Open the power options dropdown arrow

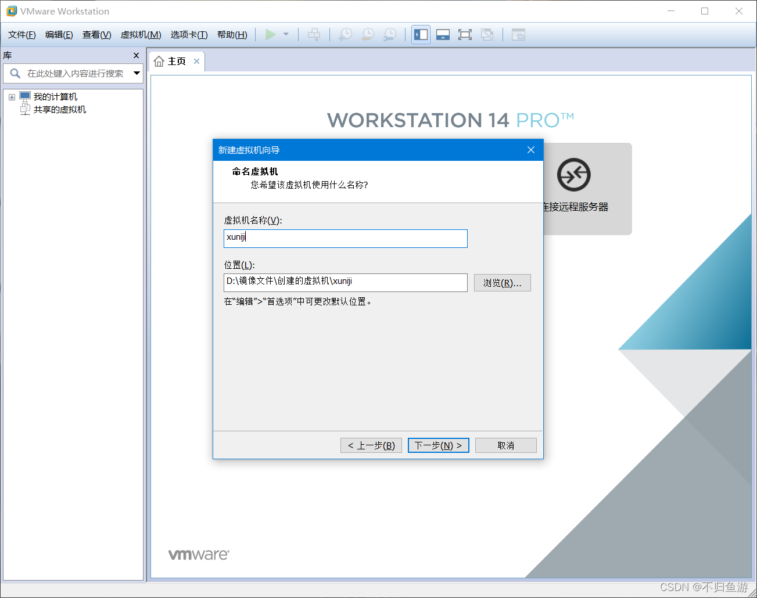click(x=286, y=35)
